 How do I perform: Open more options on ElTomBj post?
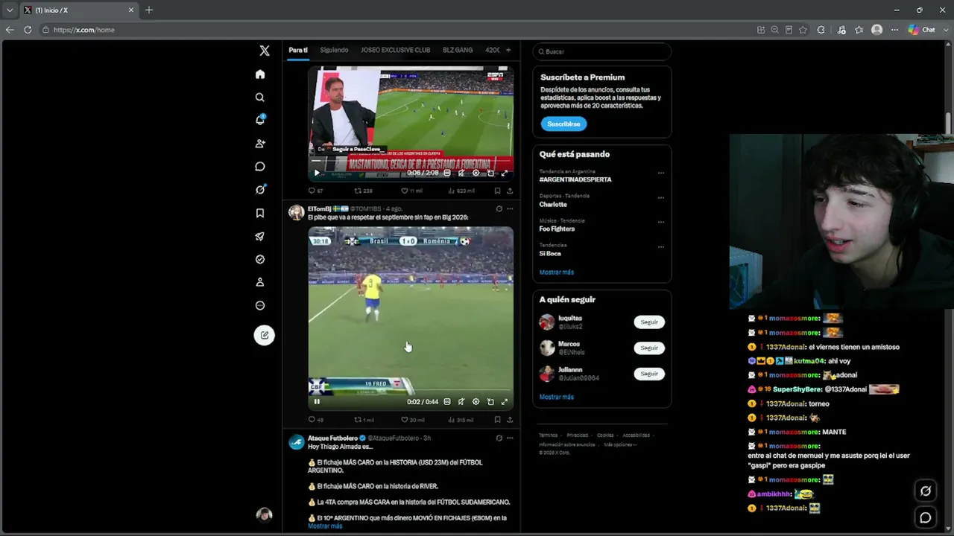point(510,208)
